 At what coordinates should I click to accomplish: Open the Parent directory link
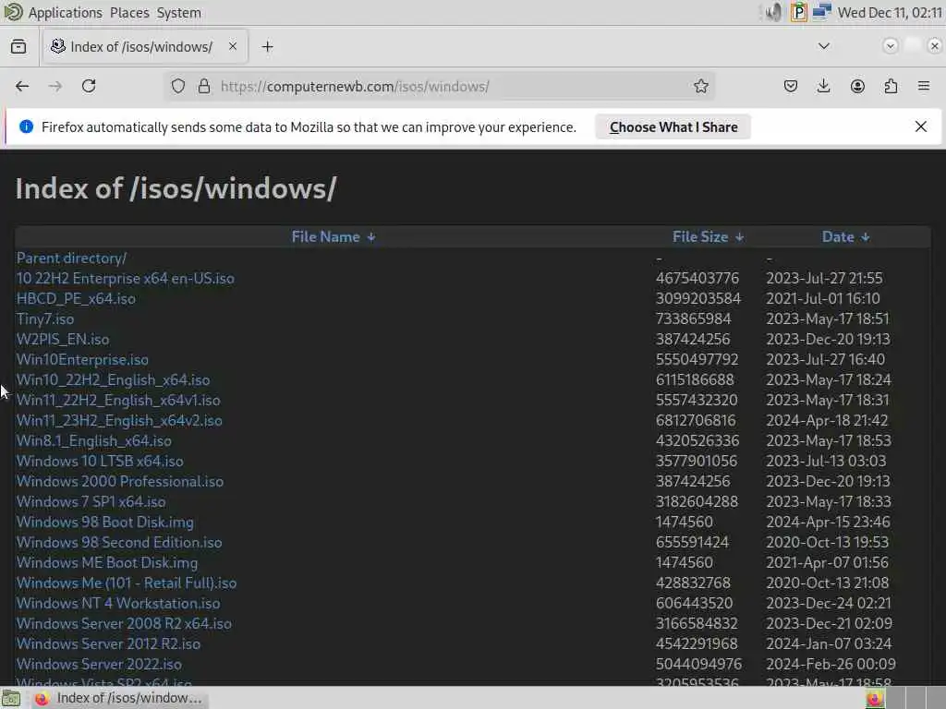[x=71, y=258]
